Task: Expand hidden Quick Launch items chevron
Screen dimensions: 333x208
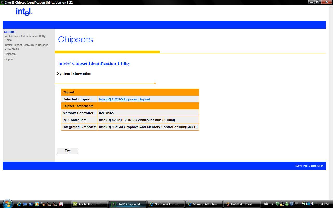Action: pyautogui.click(x=67, y=203)
